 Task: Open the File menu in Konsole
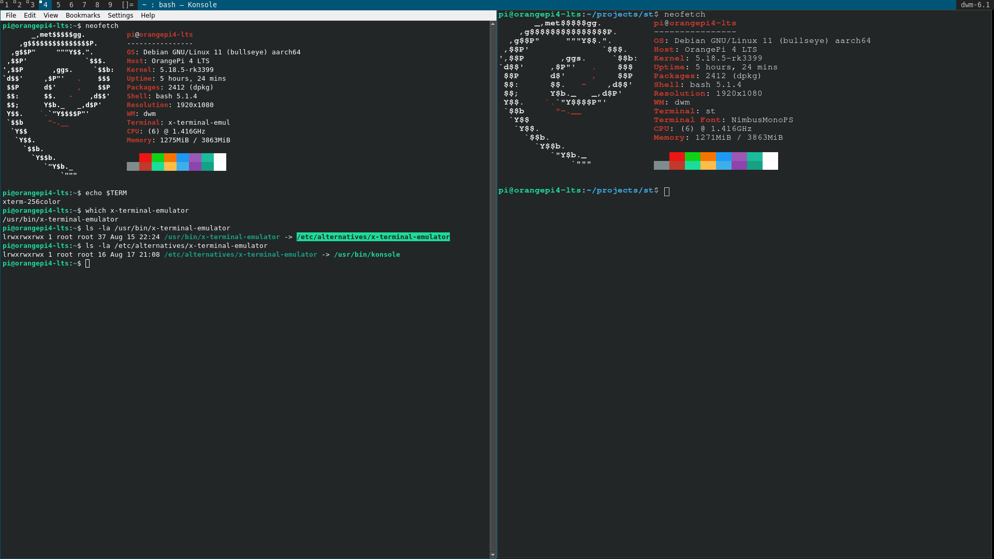(11, 16)
